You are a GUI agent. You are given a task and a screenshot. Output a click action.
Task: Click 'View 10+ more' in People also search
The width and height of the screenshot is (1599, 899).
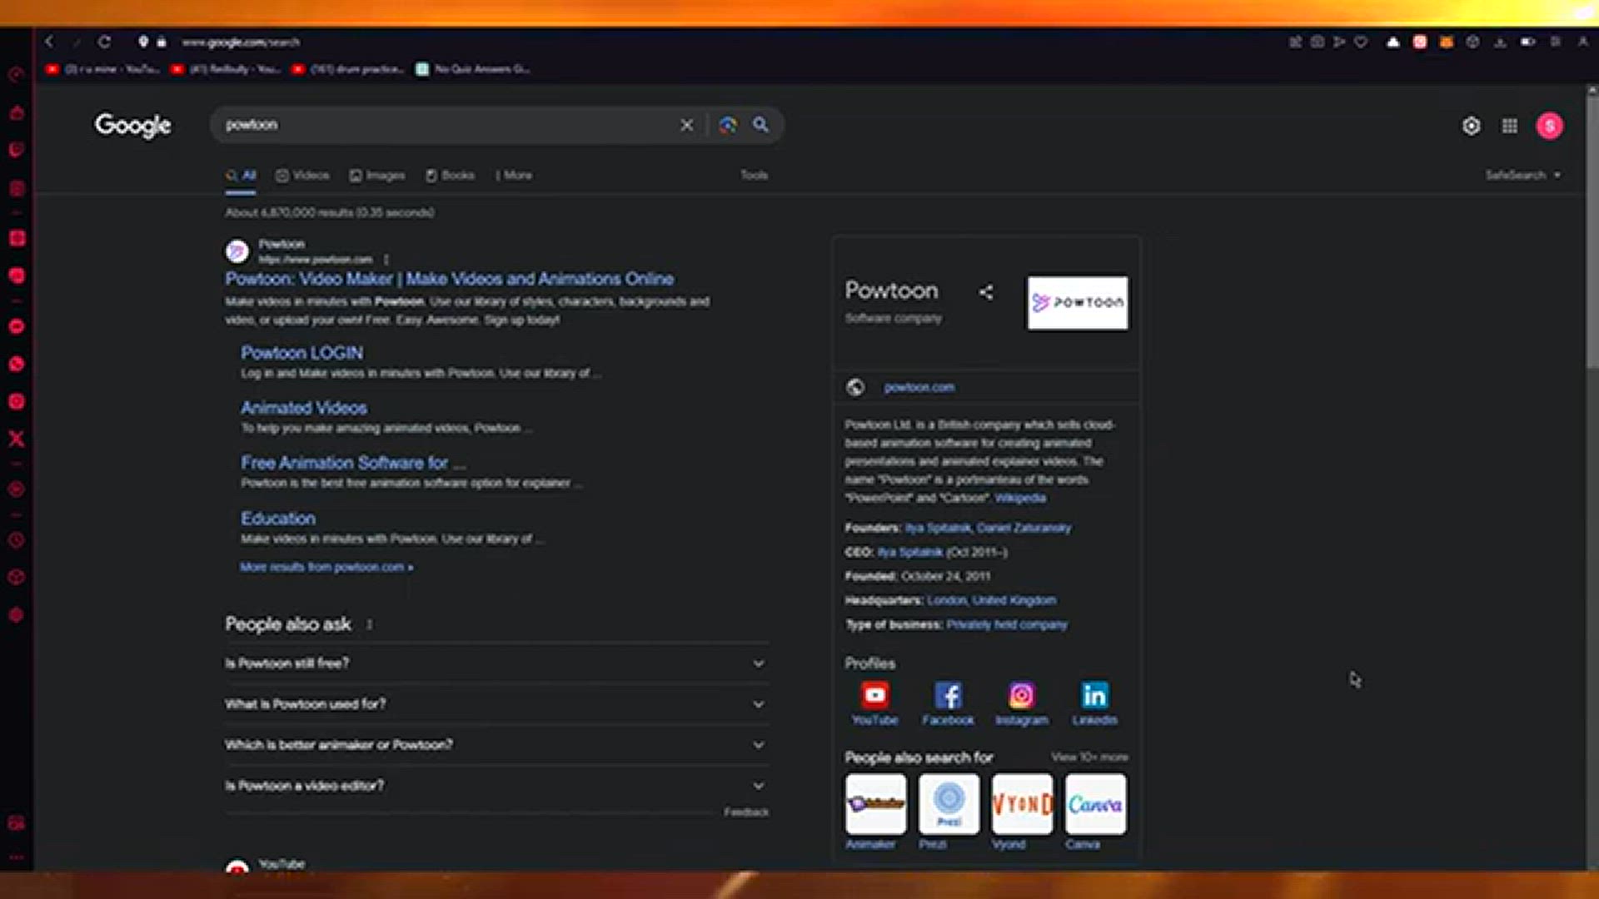pyautogui.click(x=1089, y=757)
